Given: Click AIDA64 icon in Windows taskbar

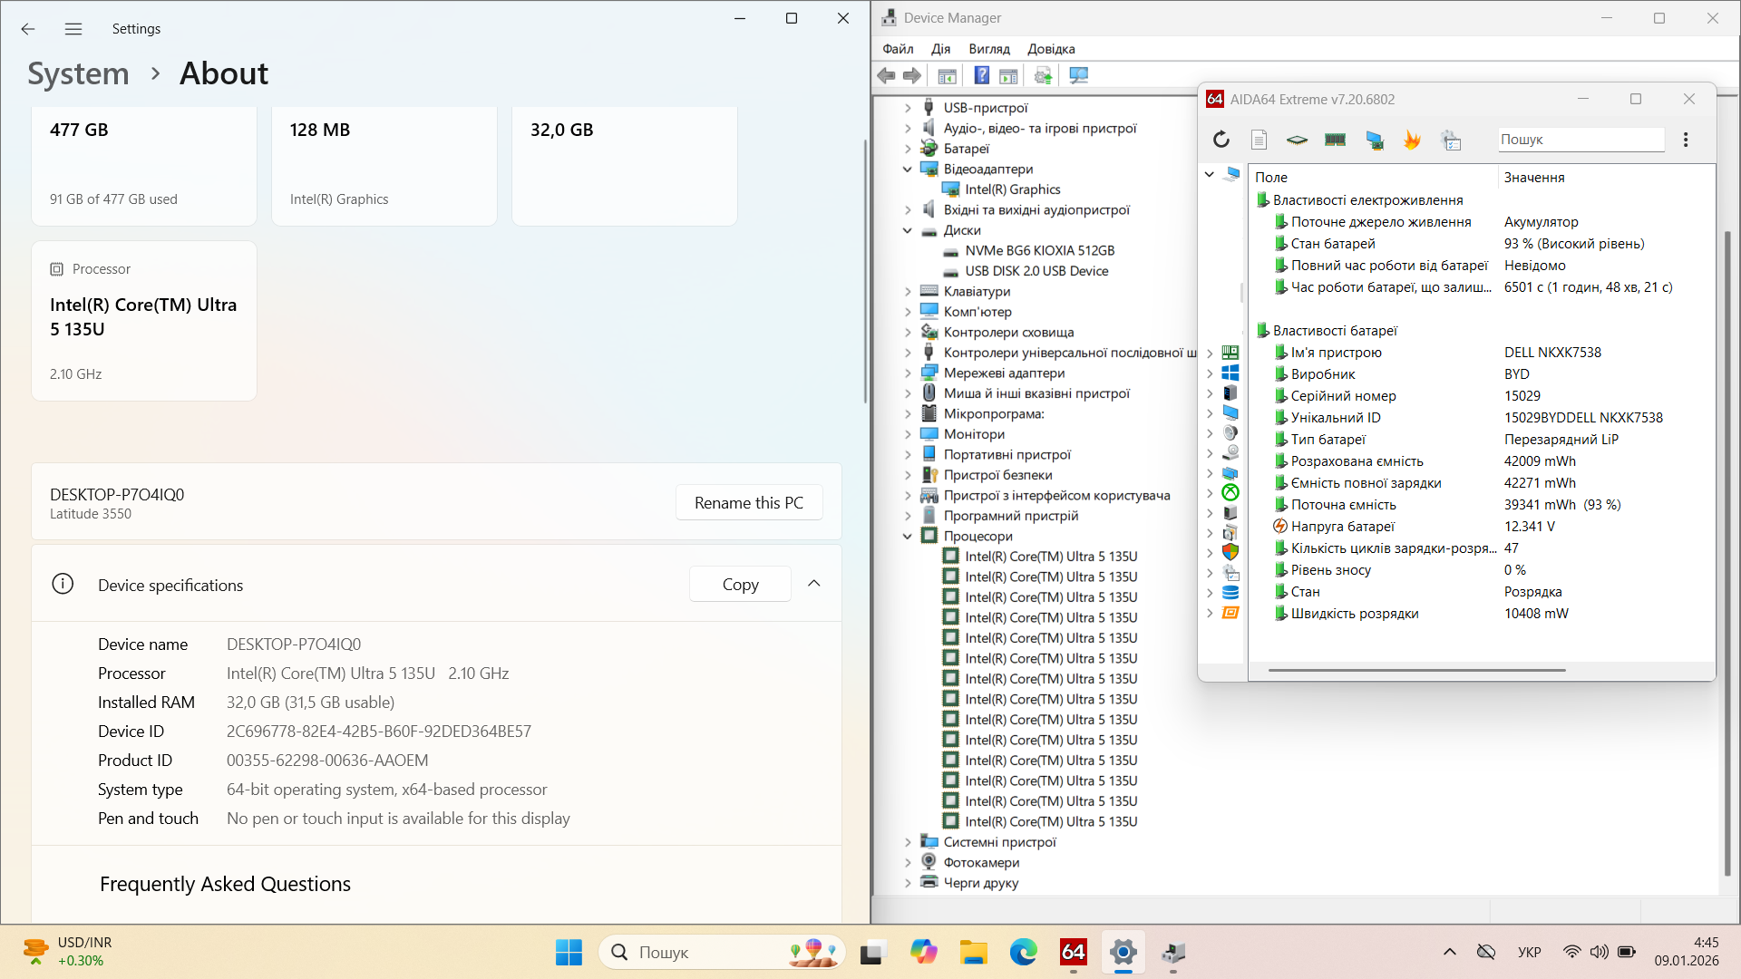Looking at the screenshot, I should click(1073, 953).
